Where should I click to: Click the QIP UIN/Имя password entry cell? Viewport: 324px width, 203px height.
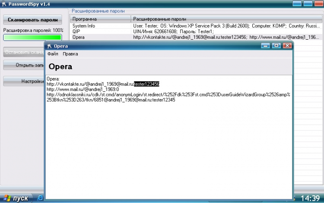[x=174, y=31]
